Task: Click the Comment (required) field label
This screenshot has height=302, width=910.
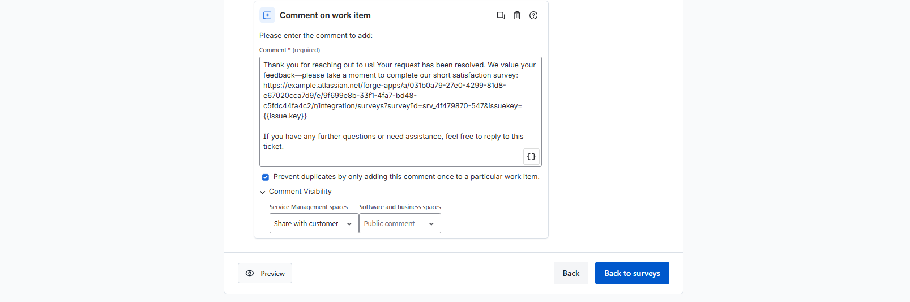Action: tap(289, 50)
